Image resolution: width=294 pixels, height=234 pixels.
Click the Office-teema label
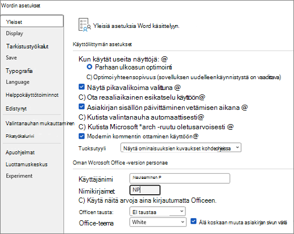[x=96, y=223]
